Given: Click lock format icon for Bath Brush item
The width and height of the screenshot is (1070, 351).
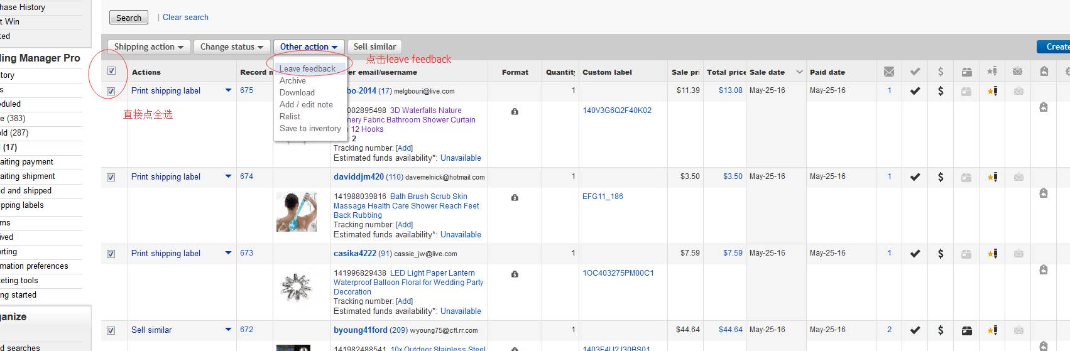Looking at the screenshot, I should point(515,197).
